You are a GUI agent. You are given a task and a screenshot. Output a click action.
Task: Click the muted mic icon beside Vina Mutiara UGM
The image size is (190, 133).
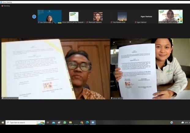pos(111,22)
